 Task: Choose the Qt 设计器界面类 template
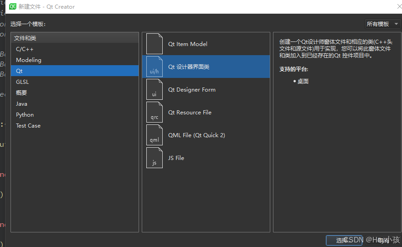[x=206, y=67]
